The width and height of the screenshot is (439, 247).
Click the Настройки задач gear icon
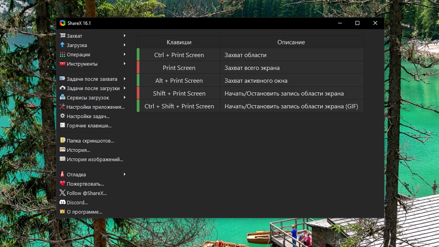tap(62, 116)
